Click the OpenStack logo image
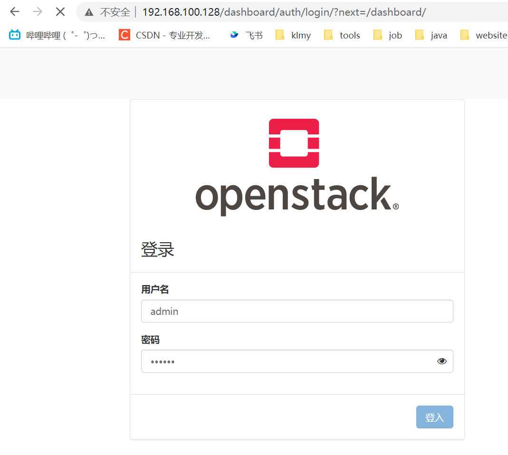Viewport: 508px width, 455px height. (x=297, y=167)
